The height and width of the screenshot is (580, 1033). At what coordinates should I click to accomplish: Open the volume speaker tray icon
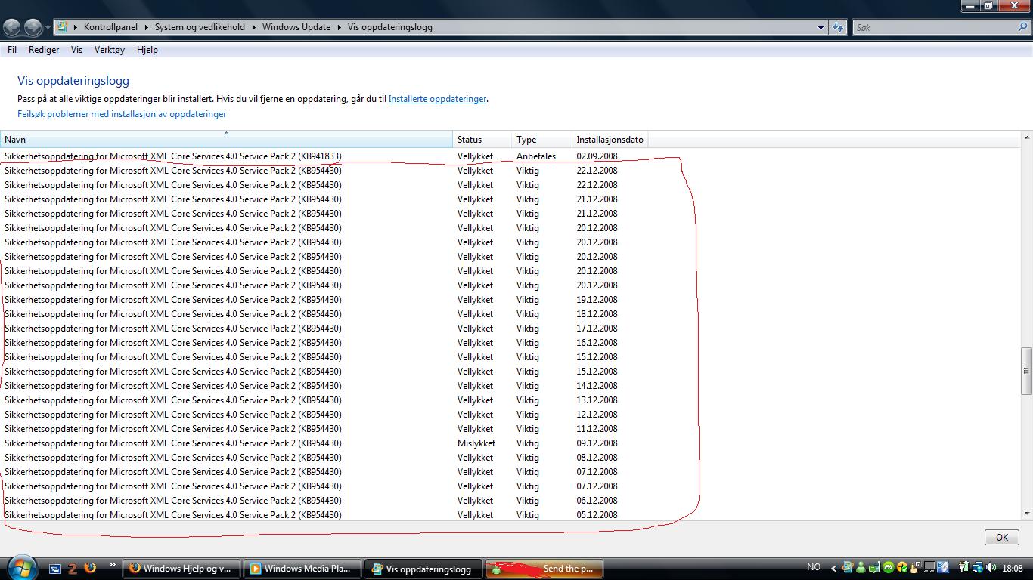(991, 567)
